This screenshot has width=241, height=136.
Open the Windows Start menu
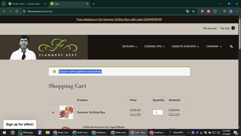(4, 133)
